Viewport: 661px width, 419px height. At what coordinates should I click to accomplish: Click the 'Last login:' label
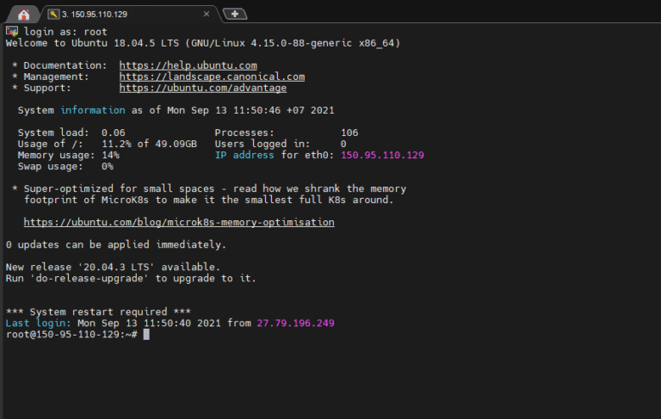(x=39, y=323)
